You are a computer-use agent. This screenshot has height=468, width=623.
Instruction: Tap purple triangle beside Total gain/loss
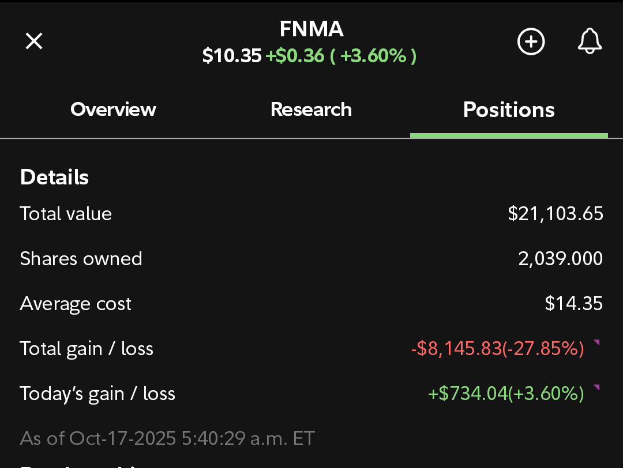pos(596,344)
